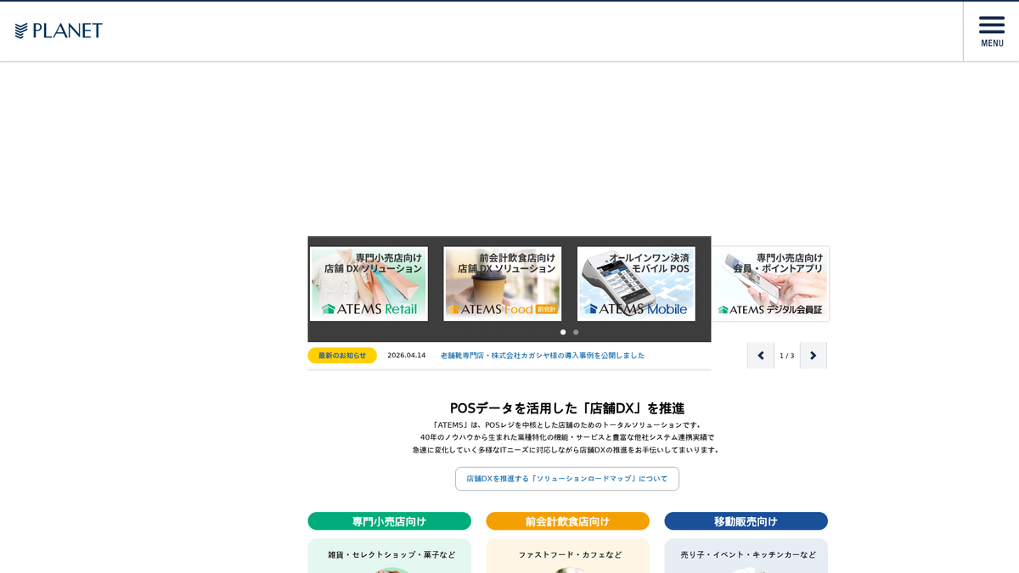This screenshot has width=1019, height=573.
Task: Select the first carousel dot
Action: pos(563,332)
